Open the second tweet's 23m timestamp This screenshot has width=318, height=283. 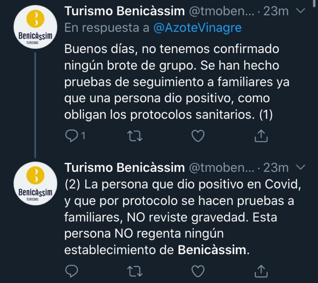(276, 168)
